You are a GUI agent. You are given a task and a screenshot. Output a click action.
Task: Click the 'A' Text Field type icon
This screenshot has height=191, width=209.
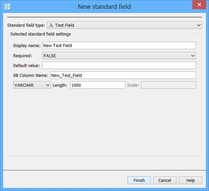[51, 25]
